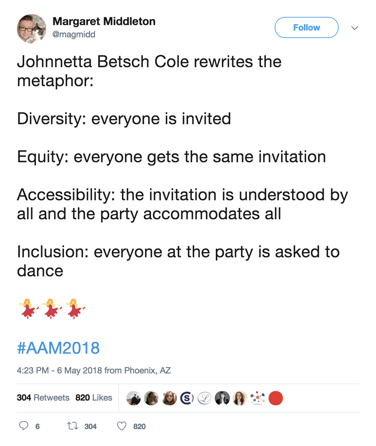The width and height of the screenshot is (376, 446).
Task: Click the Follow button
Action: (x=306, y=27)
